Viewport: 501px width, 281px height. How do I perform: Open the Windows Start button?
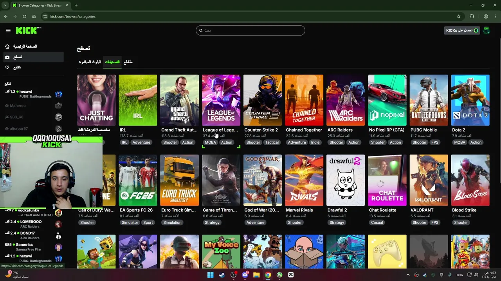coord(210,275)
